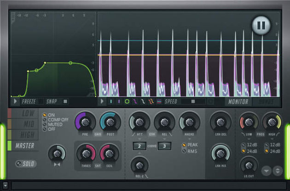Screen dimensions: 290x191
Task: Switch to the LOW band tab
Action: tap(23, 113)
